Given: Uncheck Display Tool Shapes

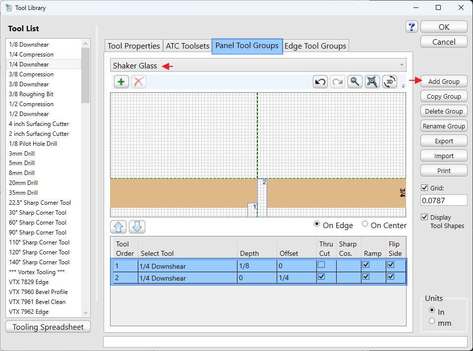Looking at the screenshot, I should click(424, 217).
